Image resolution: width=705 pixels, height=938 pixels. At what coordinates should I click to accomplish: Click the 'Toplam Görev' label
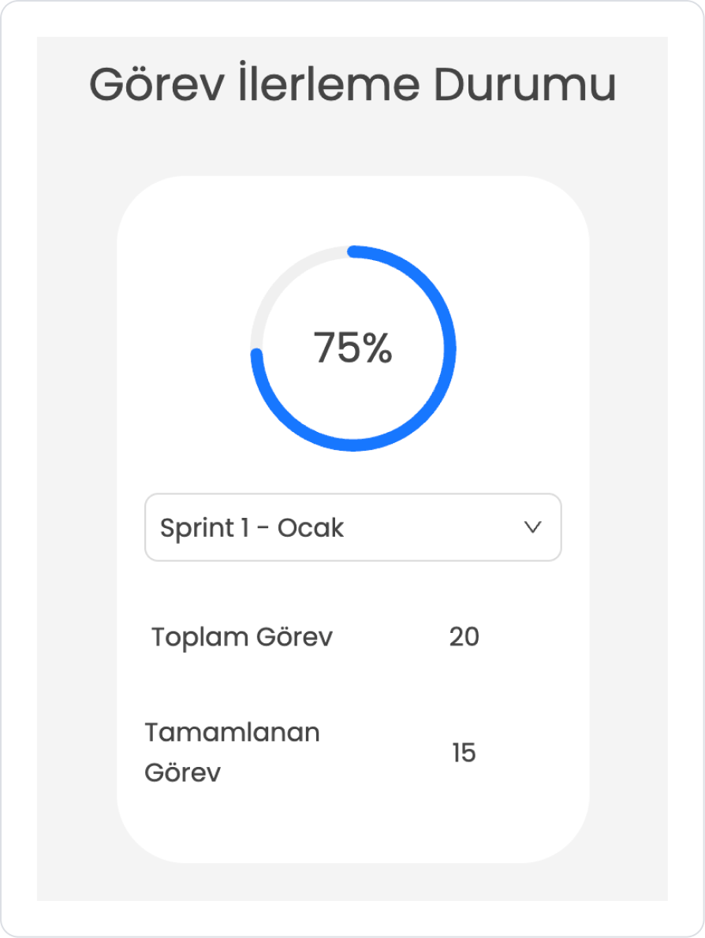(x=242, y=637)
